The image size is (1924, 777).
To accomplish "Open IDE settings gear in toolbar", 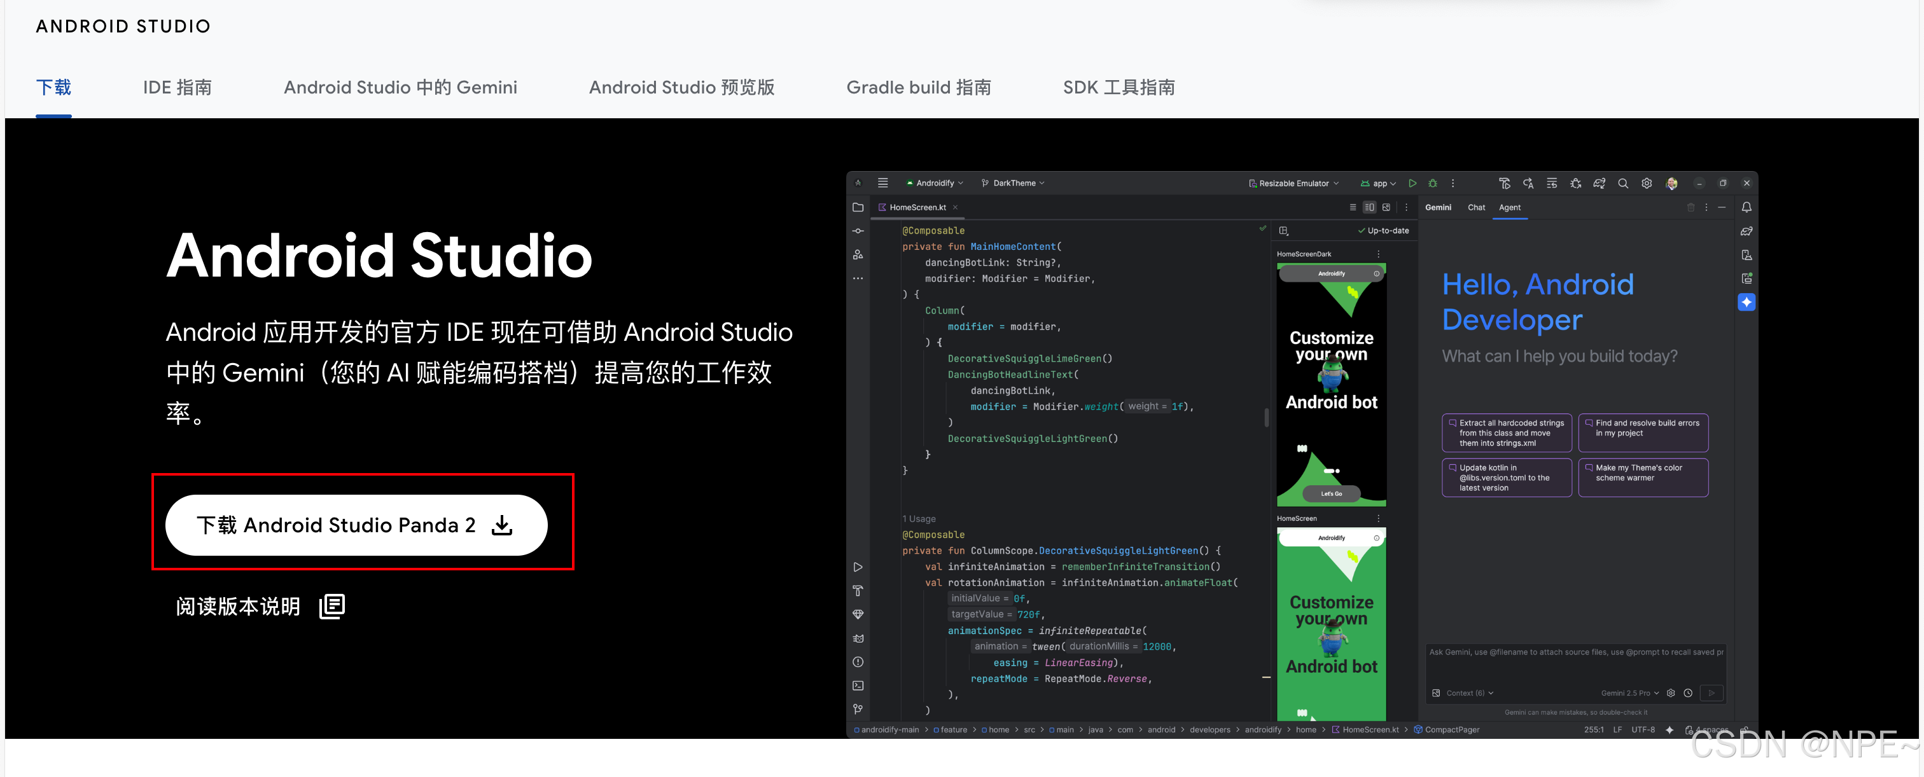I will (x=1646, y=184).
